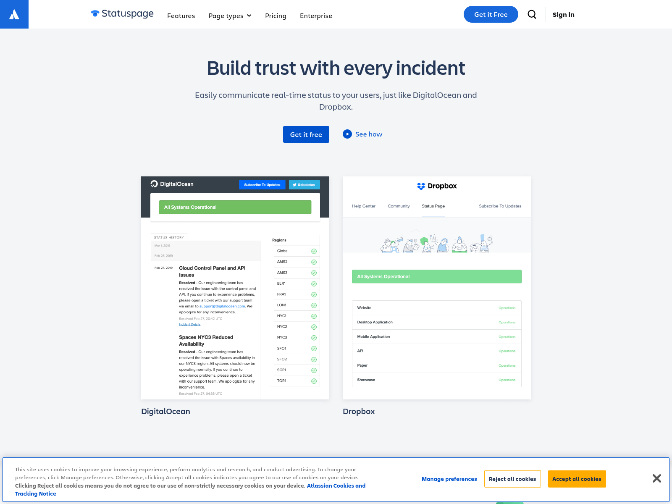Click the header Get it Free button

coord(491,14)
